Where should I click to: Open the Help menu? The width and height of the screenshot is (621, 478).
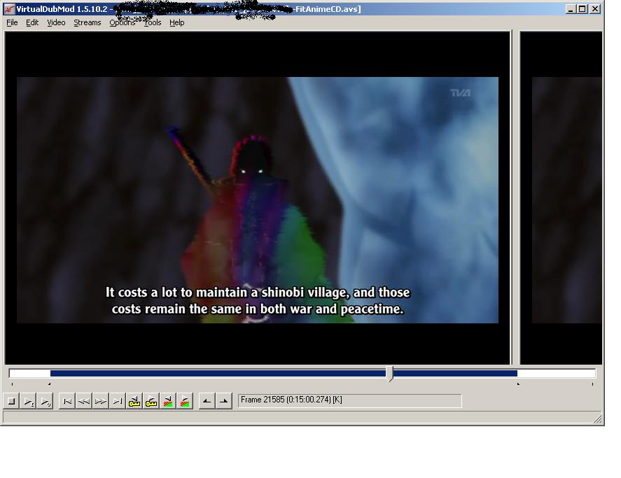[176, 22]
